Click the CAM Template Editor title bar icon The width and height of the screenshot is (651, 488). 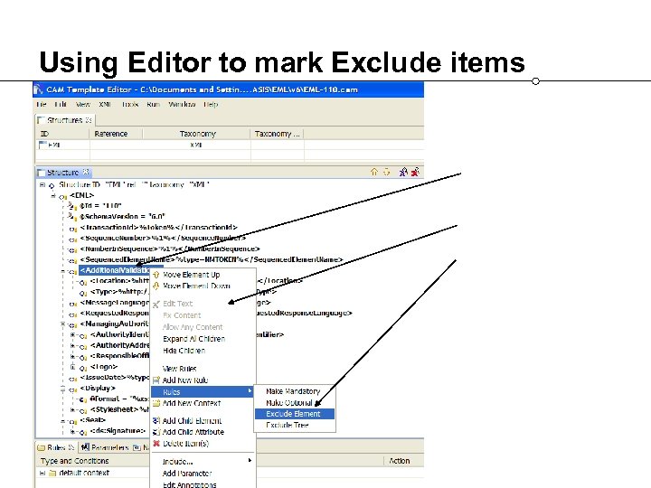(38, 89)
